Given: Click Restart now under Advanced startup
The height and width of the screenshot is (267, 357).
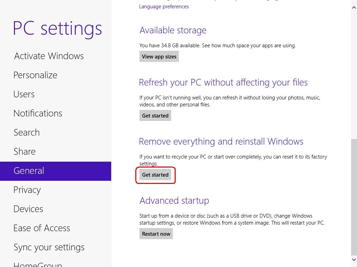Looking at the screenshot, I should click(156, 233).
